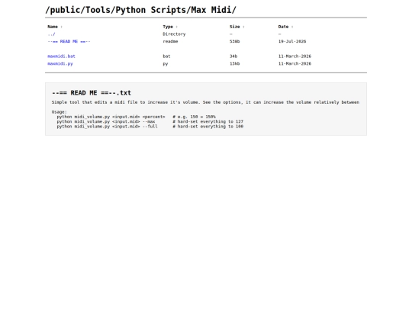Open the maxmidi.py script link

[60, 63]
